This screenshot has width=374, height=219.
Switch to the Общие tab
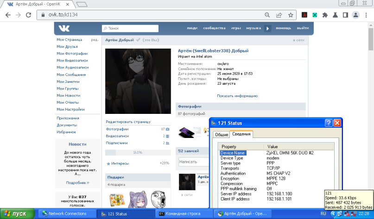[x=221, y=134]
